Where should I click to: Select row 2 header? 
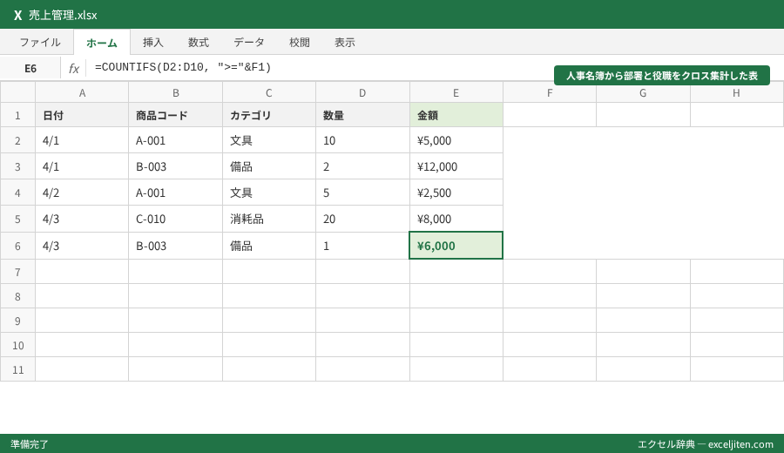(x=17, y=140)
